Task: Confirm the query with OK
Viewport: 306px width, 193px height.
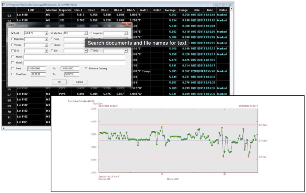Action: pos(59,82)
